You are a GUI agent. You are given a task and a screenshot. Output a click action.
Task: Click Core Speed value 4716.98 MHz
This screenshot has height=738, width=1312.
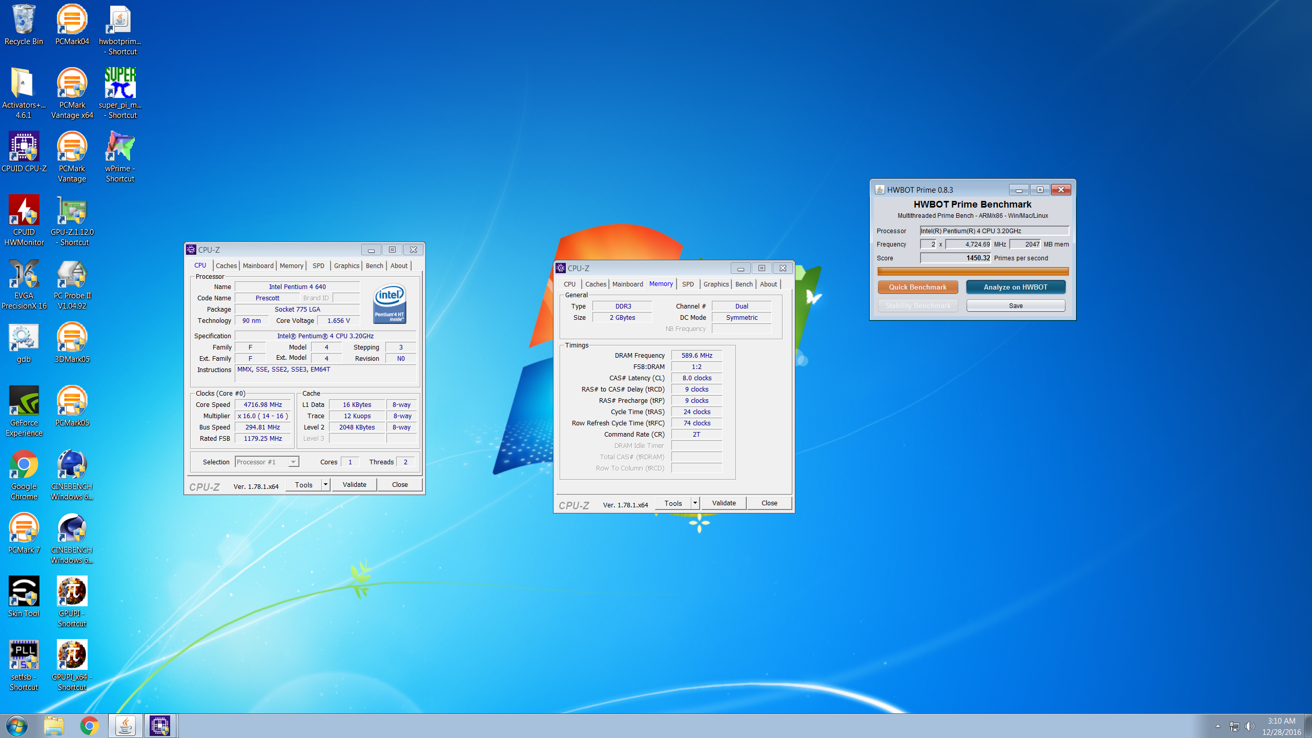click(x=262, y=404)
